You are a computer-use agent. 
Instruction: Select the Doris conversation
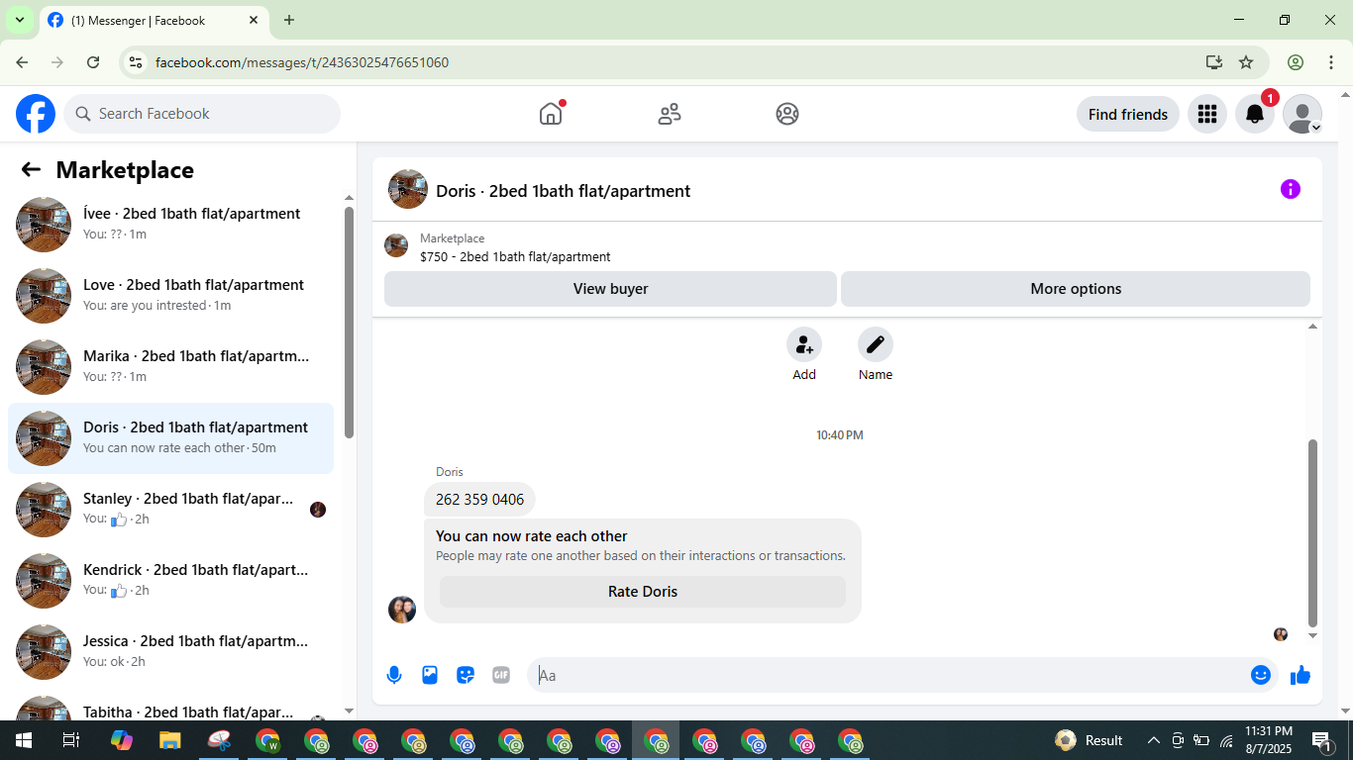(170, 438)
